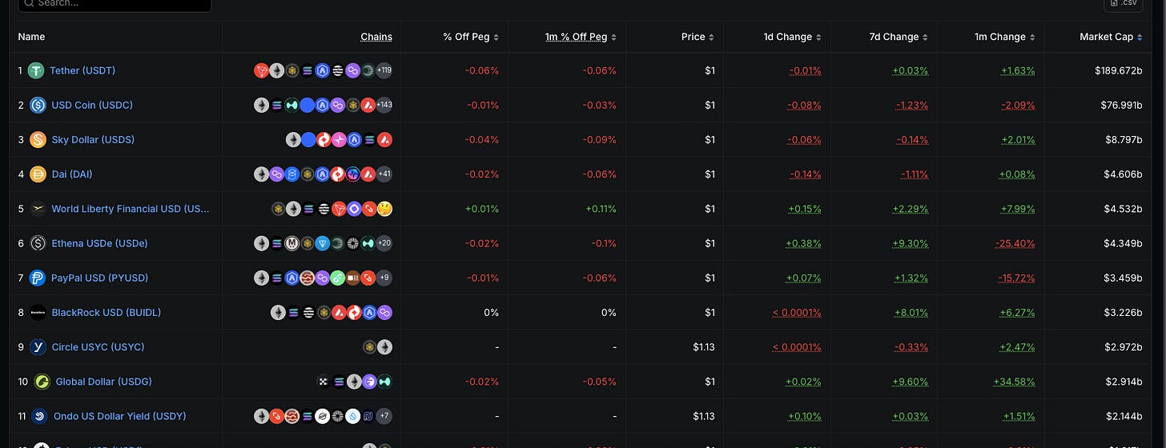This screenshot has width=1166, height=448.
Task: Open World Liberty Financial USD link
Action: [131, 209]
